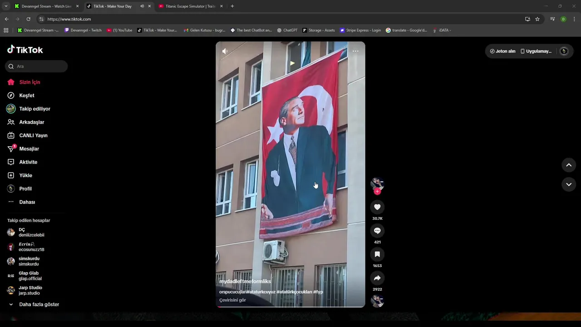Click Çevirisini gör to translate caption
Viewport: 581px width, 327px height.
232,300
